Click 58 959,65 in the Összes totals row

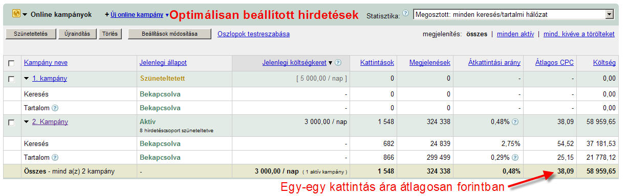[600, 171]
